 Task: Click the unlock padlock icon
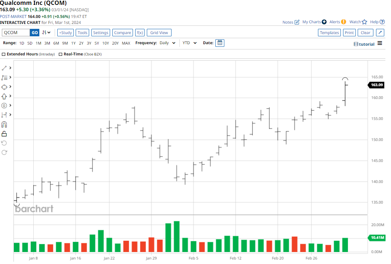tap(4, 134)
